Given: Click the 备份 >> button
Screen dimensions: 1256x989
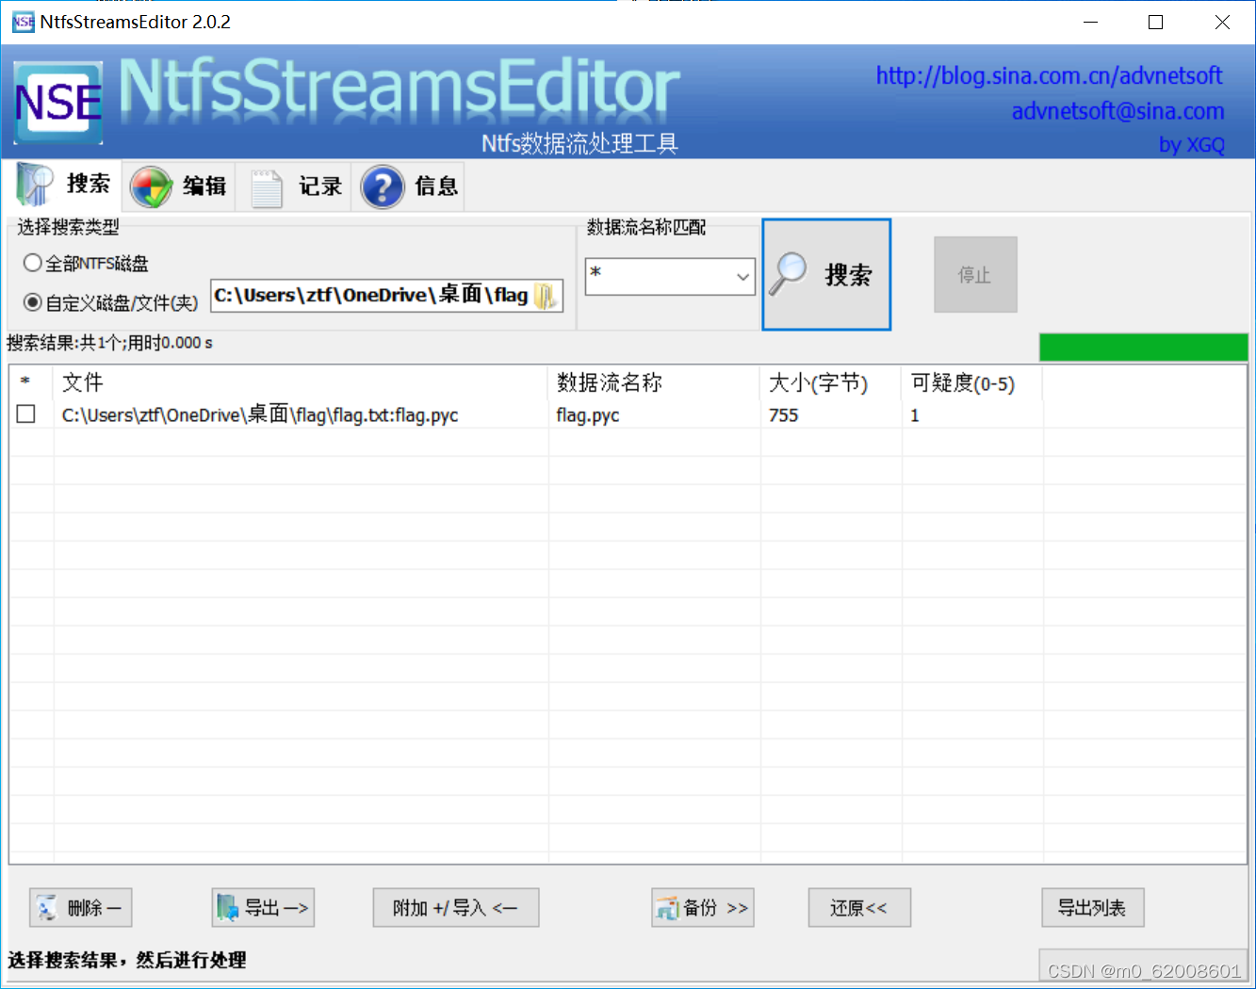Looking at the screenshot, I should [x=703, y=908].
